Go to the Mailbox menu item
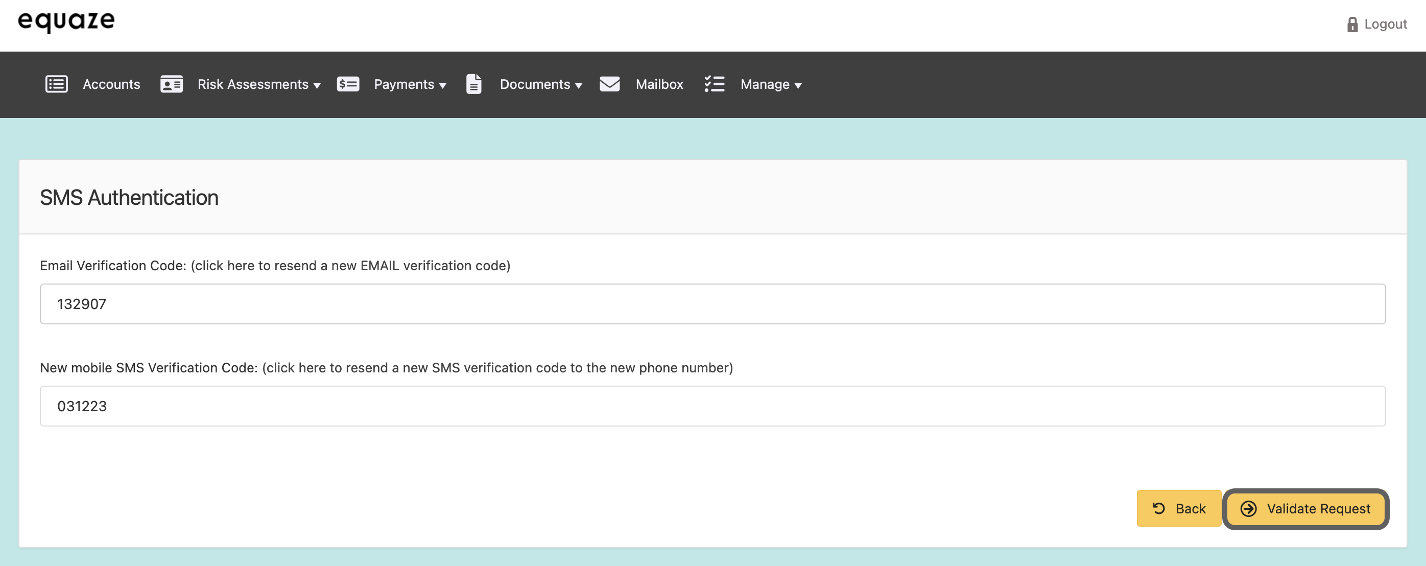This screenshot has height=566, width=1426. pos(659,84)
